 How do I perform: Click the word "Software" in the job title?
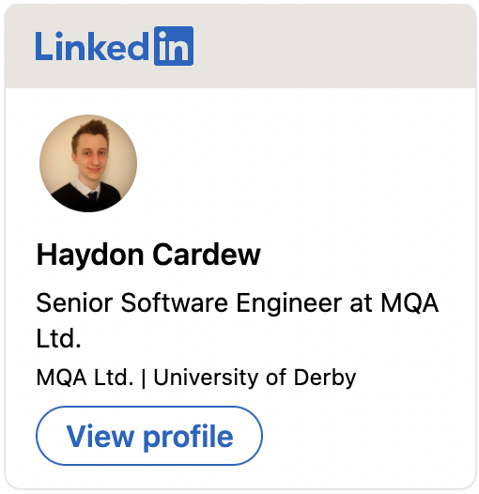click(175, 302)
